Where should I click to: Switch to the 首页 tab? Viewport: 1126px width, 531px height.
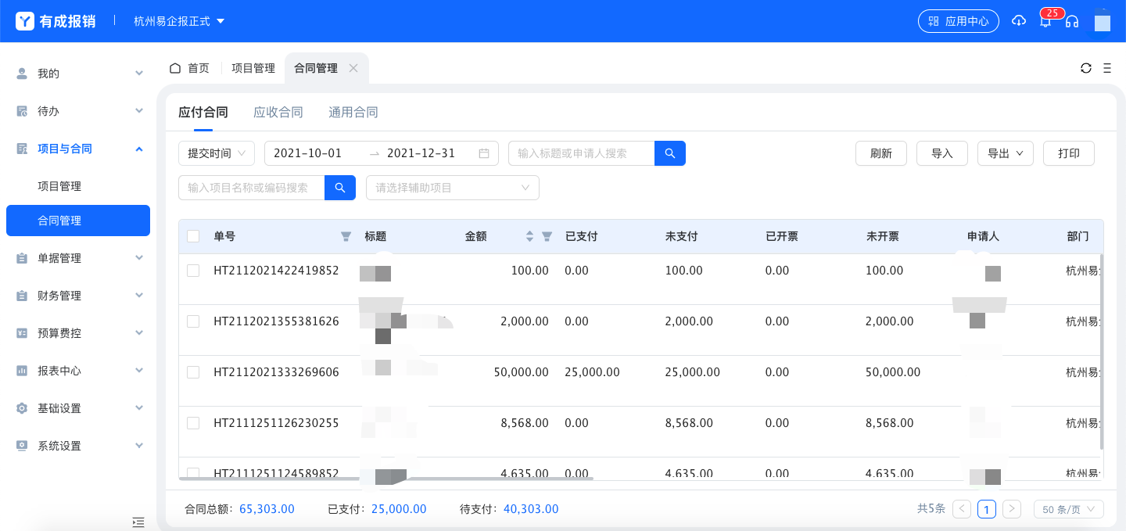190,68
